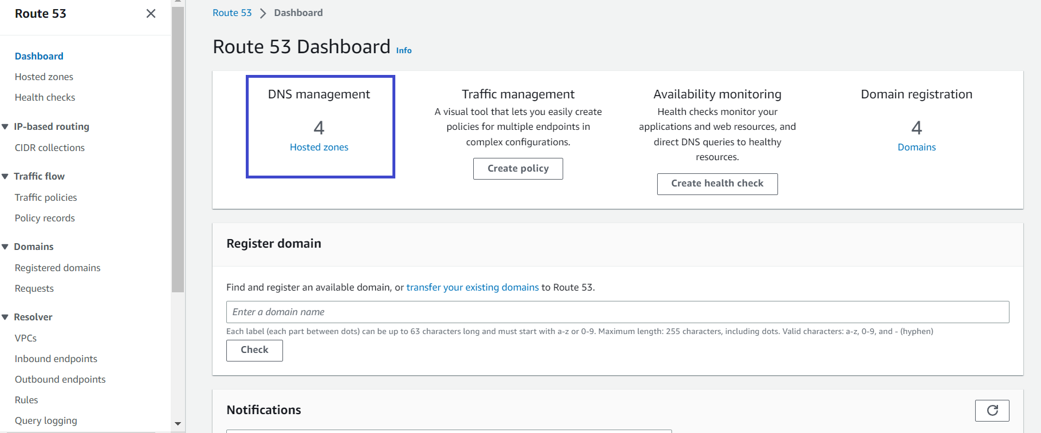Click Domains link under Domain registration
1041x433 pixels.
click(x=917, y=147)
